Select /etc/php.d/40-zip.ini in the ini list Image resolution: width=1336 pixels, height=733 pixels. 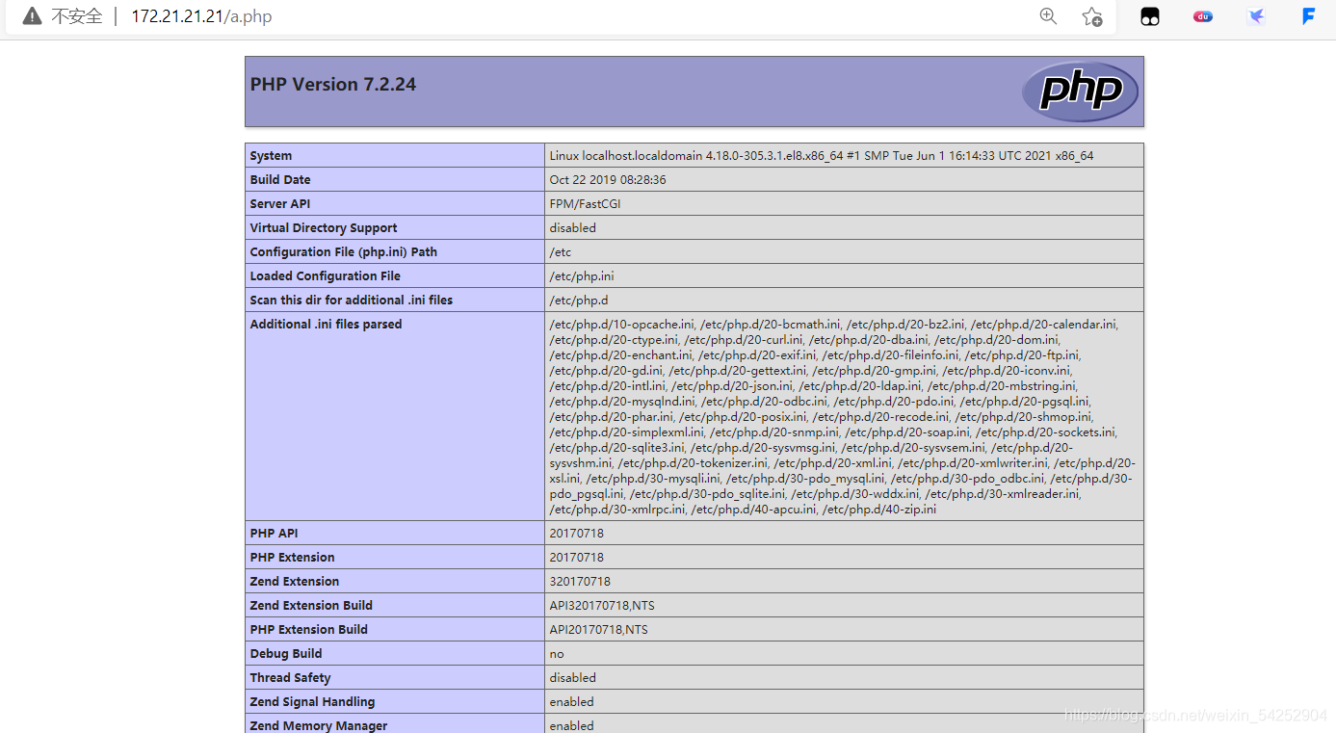coord(879,510)
